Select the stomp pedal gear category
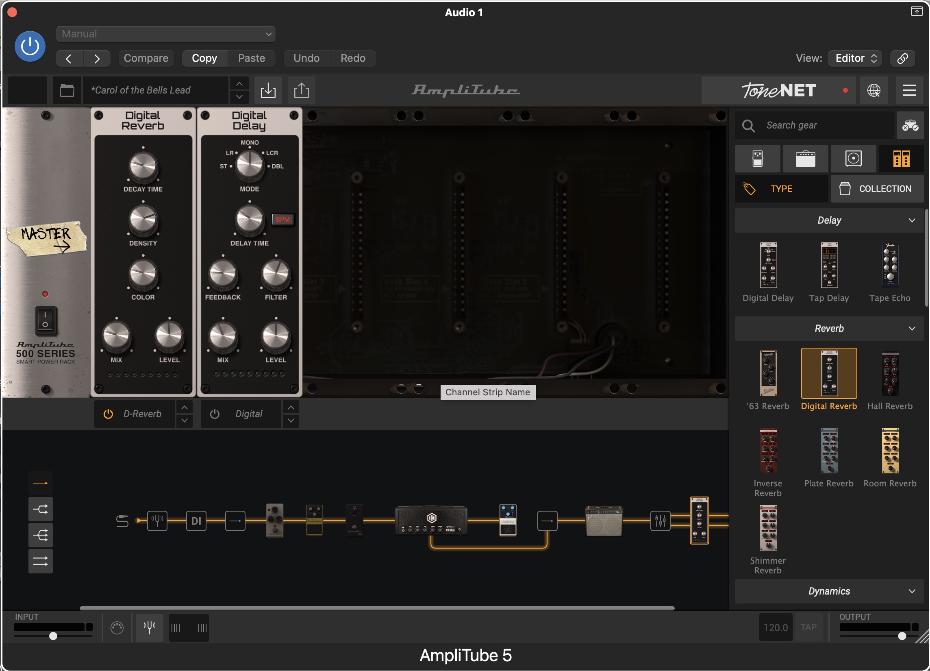The width and height of the screenshot is (930, 671). click(x=757, y=159)
